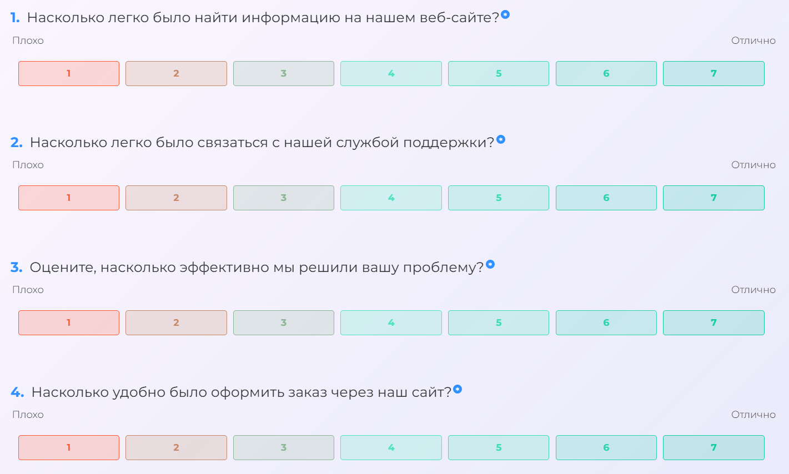Choose 7 for ease of finding information
789x474 pixels.
tap(713, 73)
